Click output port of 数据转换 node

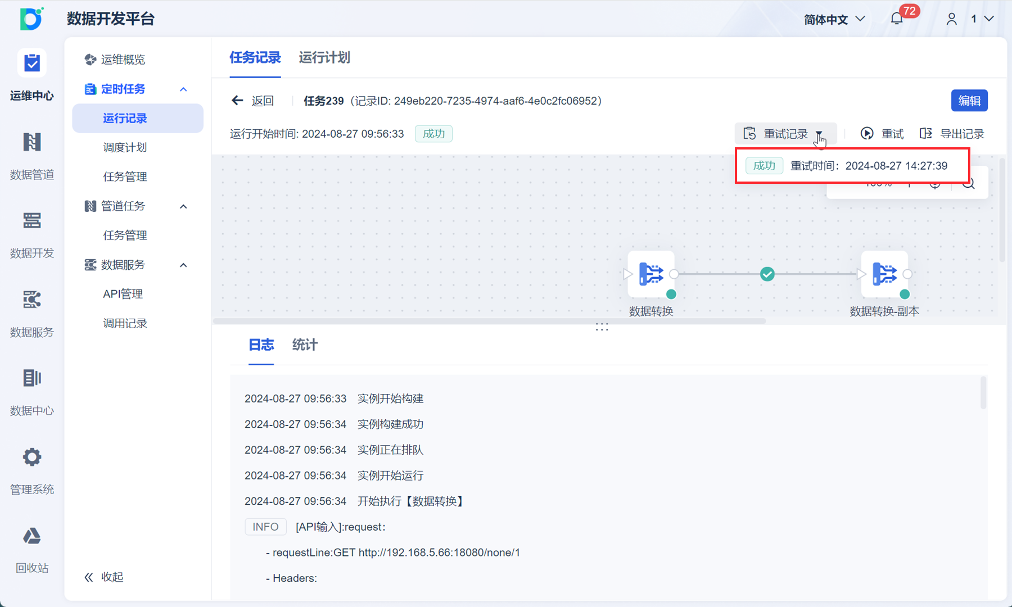click(674, 274)
